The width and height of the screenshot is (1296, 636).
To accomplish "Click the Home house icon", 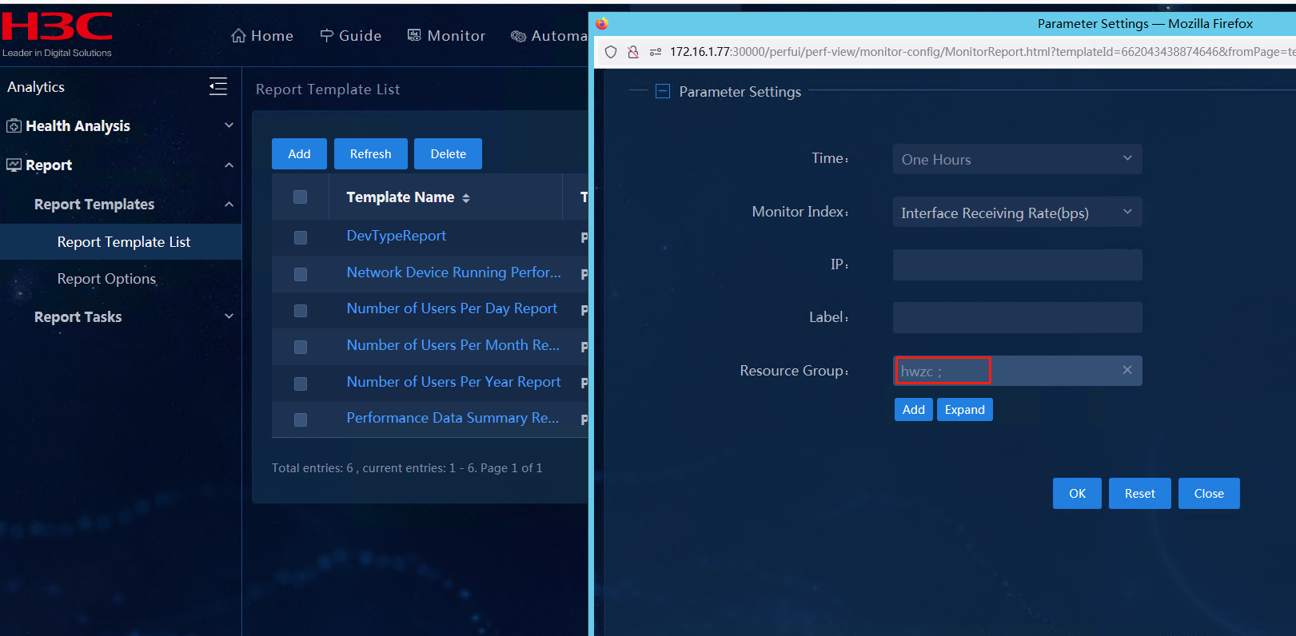I will [x=238, y=36].
